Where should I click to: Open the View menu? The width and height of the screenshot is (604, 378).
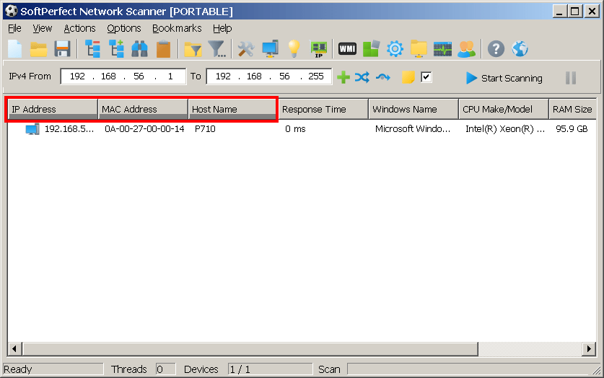pos(42,28)
